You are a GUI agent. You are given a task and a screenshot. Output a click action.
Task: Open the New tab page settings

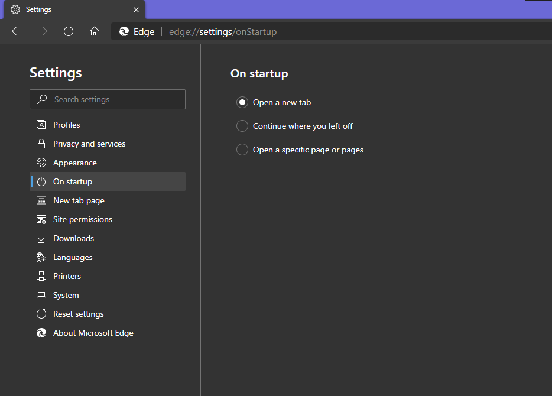pyautogui.click(x=79, y=200)
